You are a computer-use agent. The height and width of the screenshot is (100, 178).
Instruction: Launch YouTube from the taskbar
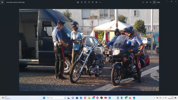tap(106, 98)
